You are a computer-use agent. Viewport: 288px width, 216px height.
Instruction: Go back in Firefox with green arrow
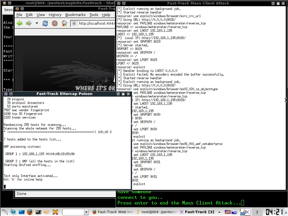[19, 23]
